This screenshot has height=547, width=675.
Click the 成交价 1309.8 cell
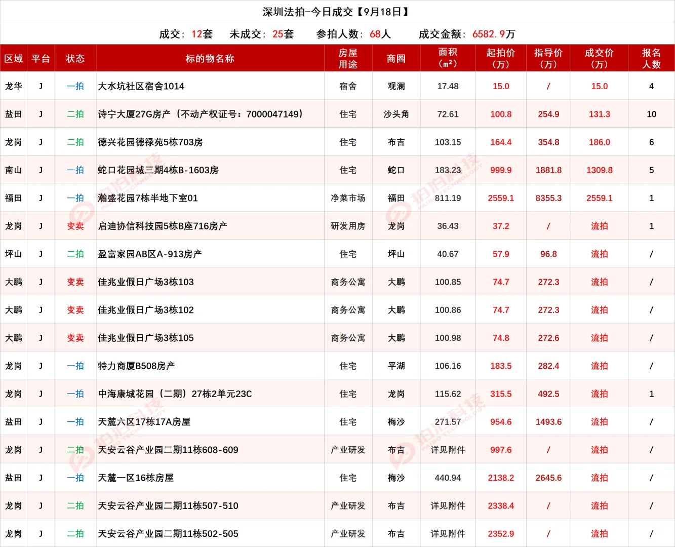tap(600, 170)
